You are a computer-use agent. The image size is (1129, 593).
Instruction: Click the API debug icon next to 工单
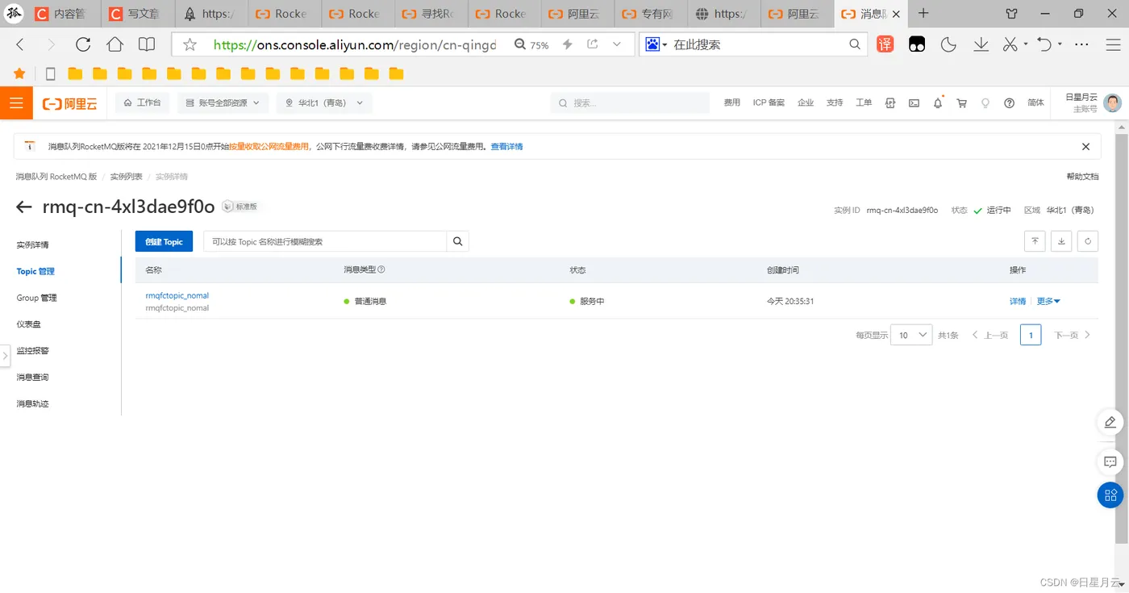[x=890, y=103]
